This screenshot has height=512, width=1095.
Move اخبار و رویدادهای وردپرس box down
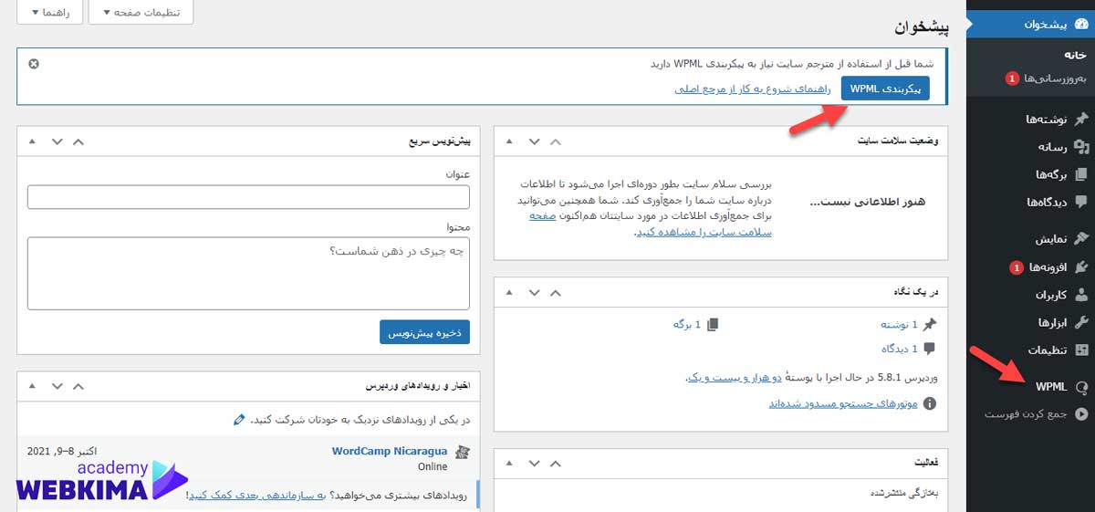click(57, 385)
